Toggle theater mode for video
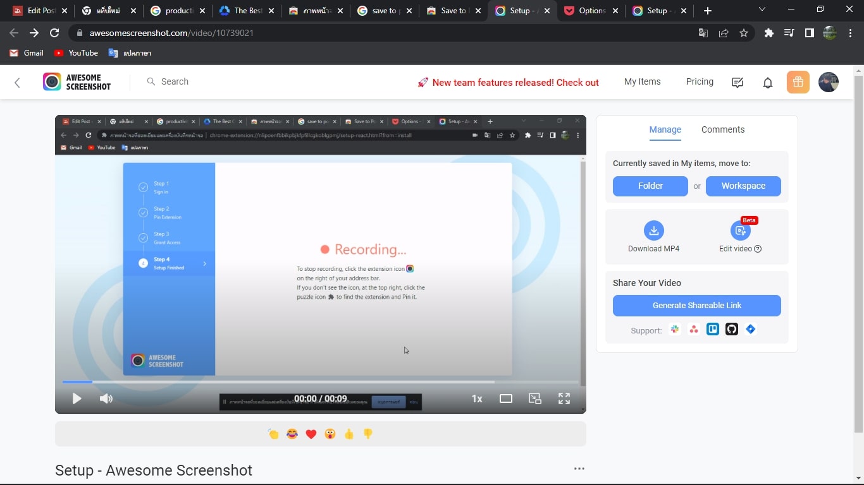The image size is (864, 485). point(506,398)
